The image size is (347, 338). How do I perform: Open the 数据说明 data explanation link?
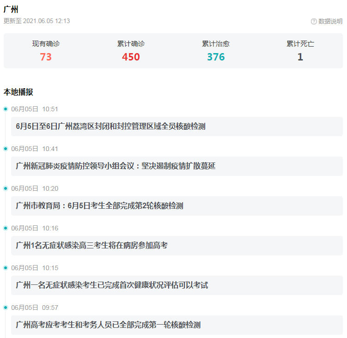[330, 21]
